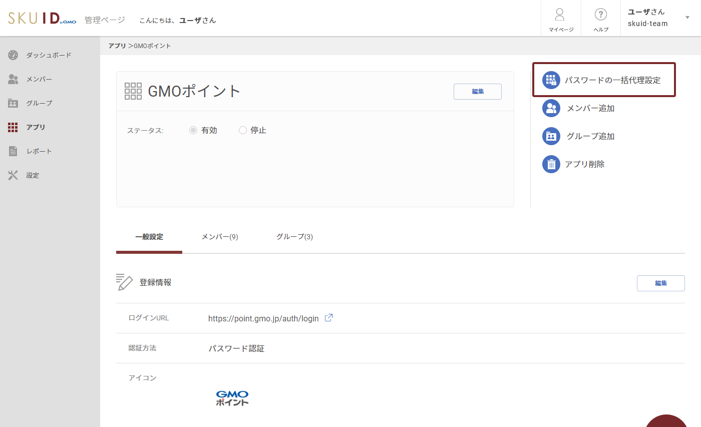Open the グループ(3) tab
This screenshot has width=701, height=427.
[x=294, y=236]
